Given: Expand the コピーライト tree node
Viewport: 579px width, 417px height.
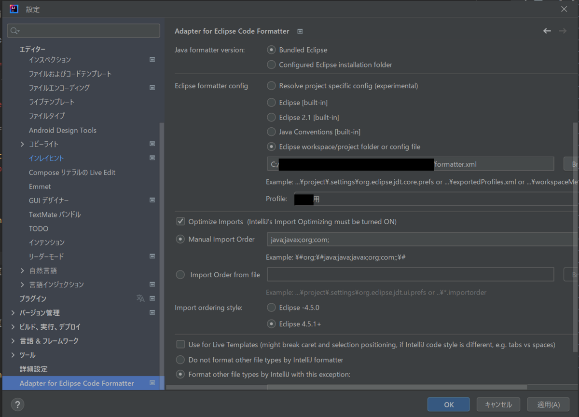Looking at the screenshot, I should [23, 144].
